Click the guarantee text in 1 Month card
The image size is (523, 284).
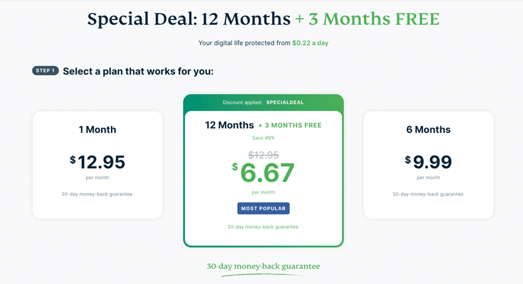[x=98, y=194]
